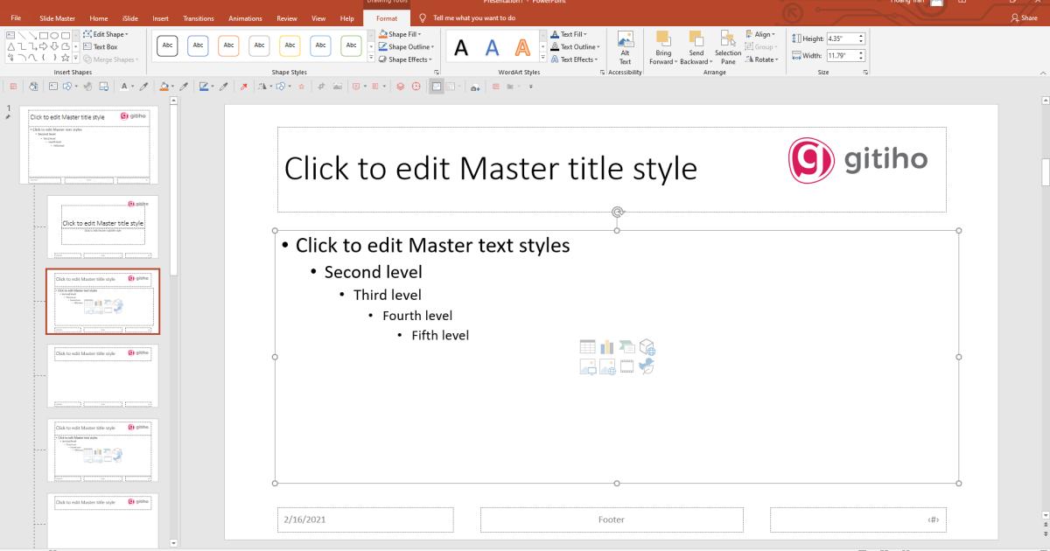Select the third layout thumbnail in slide panel

[102, 302]
